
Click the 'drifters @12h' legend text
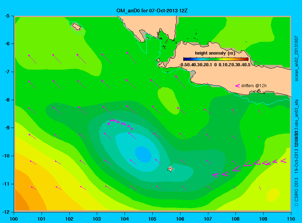point(254,86)
